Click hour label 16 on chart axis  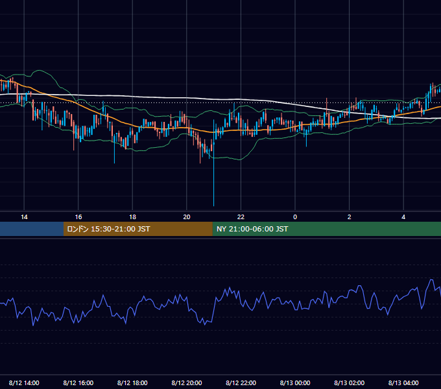click(x=78, y=217)
